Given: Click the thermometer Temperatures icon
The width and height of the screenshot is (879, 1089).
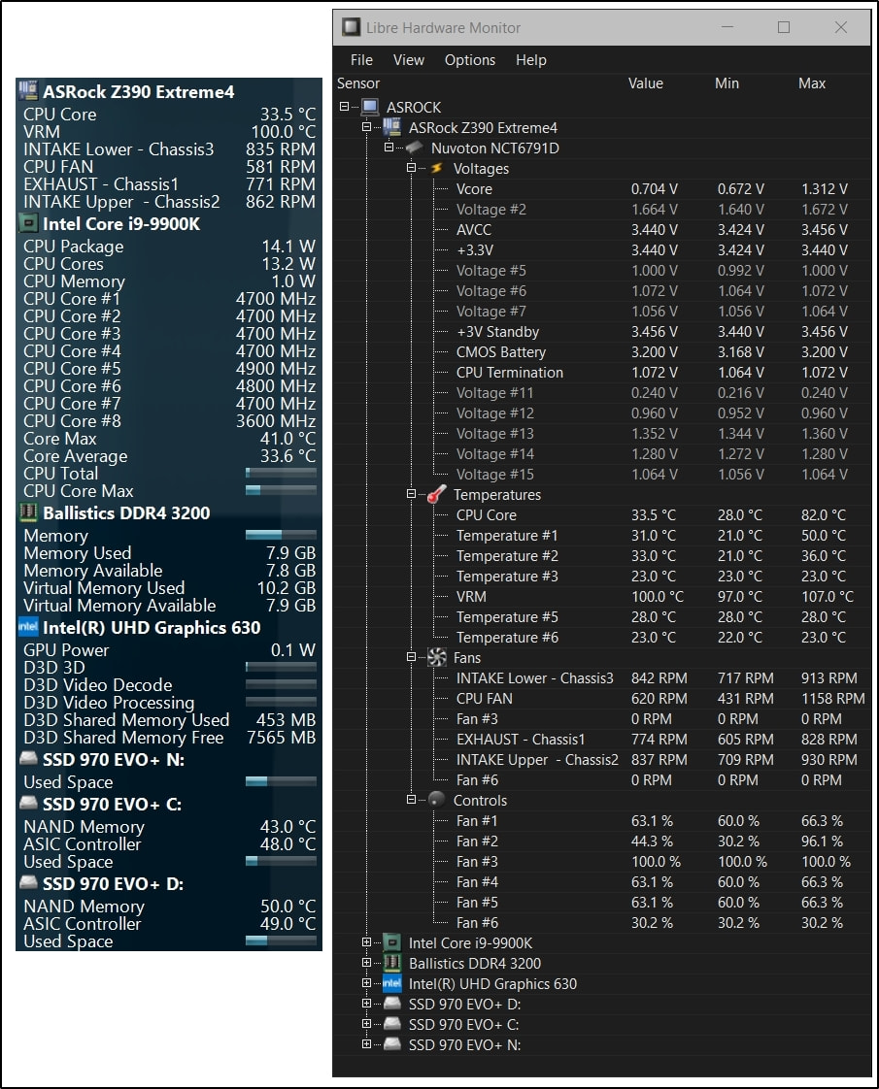Looking at the screenshot, I should [x=437, y=495].
